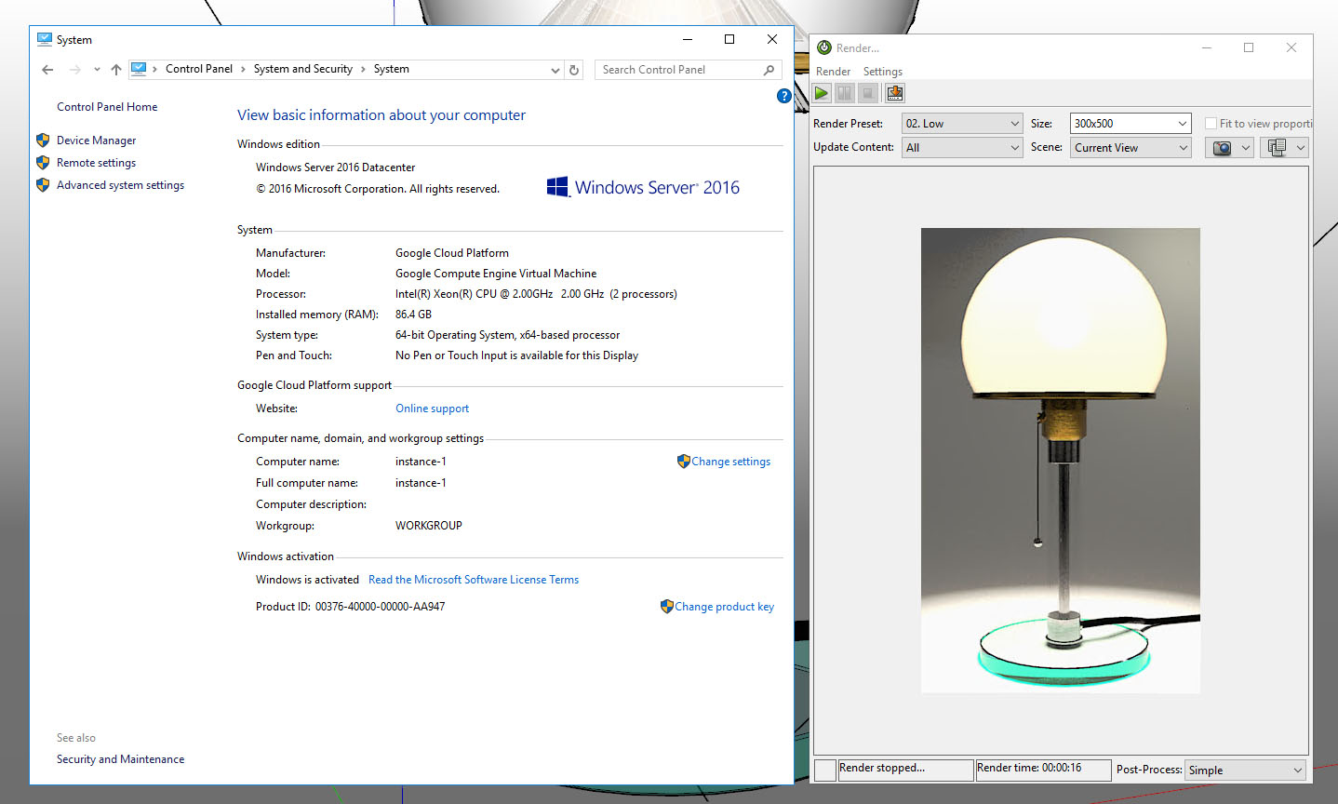
Task: Click the Render stopped status text
Action: 882,768
